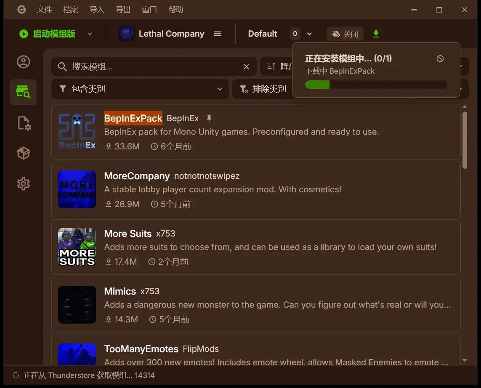Toggle the 关闭 cloud sync button
The image size is (481, 388).
click(x=345, y=34)
